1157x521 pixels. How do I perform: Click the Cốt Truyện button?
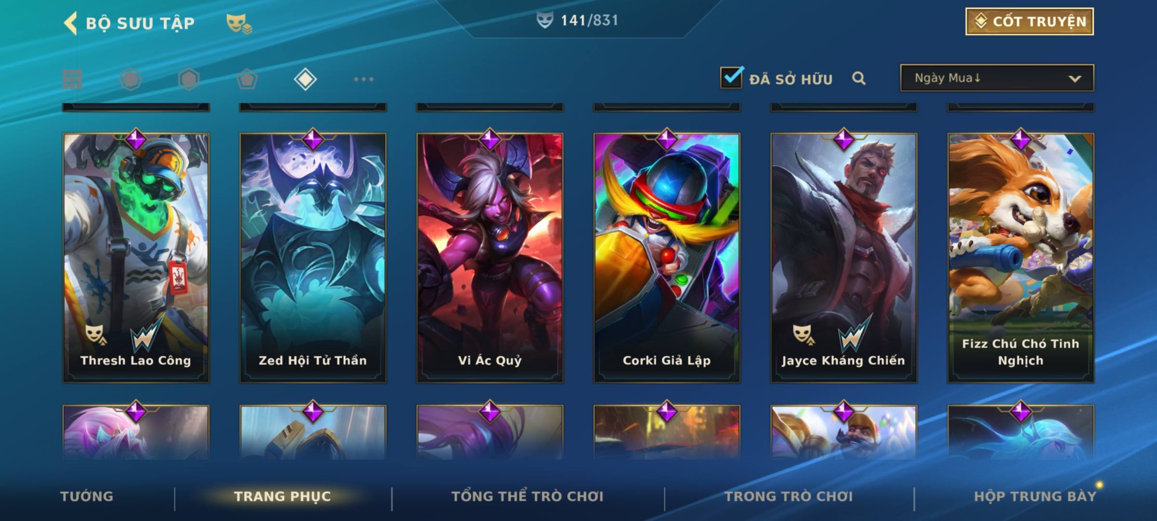coord(1029,21)
